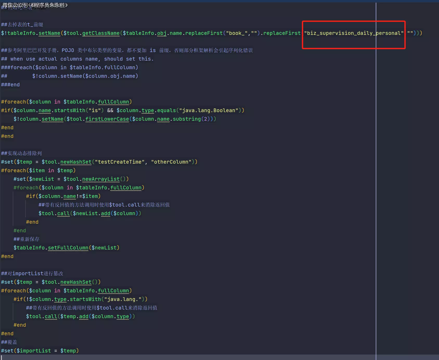Click the setFullColumn method name
This screenshot has width=439, height=360.
[68, 248]
